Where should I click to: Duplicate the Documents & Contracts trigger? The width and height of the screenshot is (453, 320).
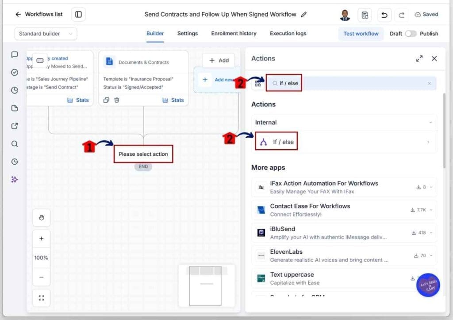coord(106,100)
